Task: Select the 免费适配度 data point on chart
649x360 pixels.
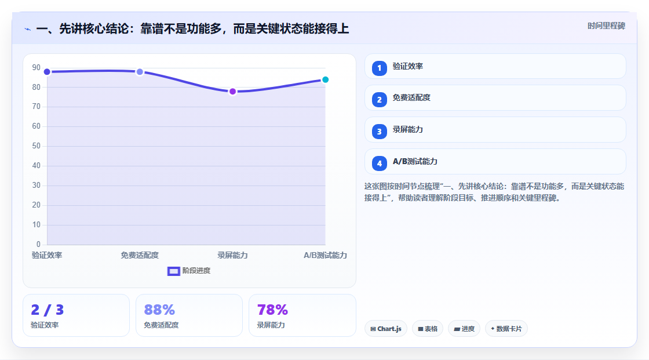Action: tap(140, 72)
